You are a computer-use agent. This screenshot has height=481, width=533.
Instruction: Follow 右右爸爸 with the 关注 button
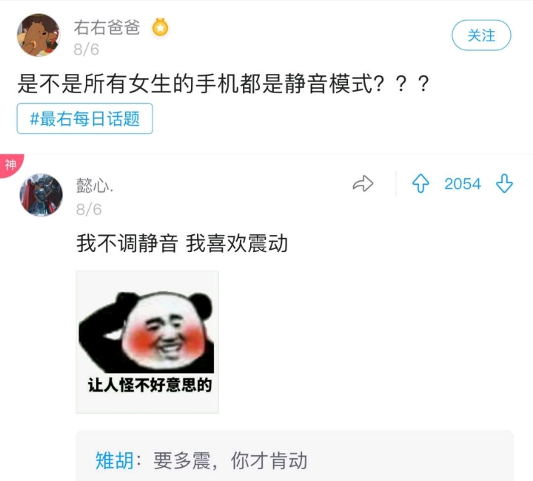pyautogui.click(x=481, y=35)
